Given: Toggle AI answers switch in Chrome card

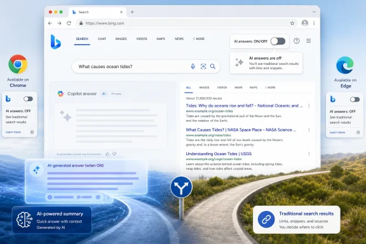Looking at the screenshot, I should click(28, 99).
